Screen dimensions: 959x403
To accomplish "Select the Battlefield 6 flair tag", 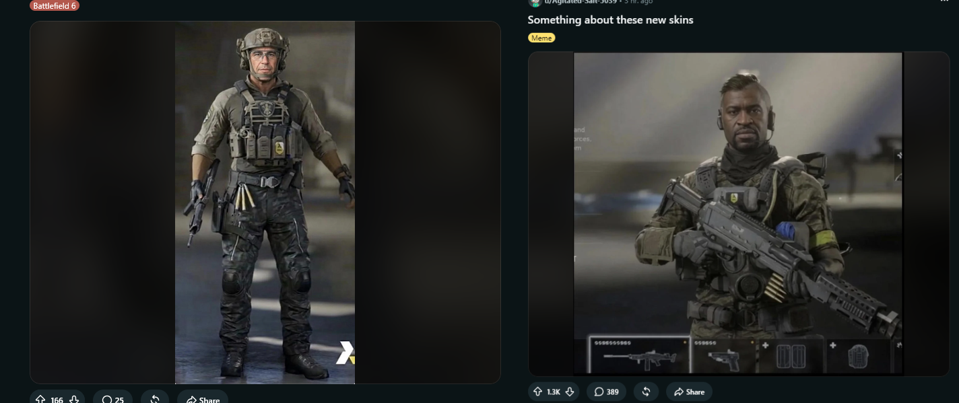I will (55, 5).
